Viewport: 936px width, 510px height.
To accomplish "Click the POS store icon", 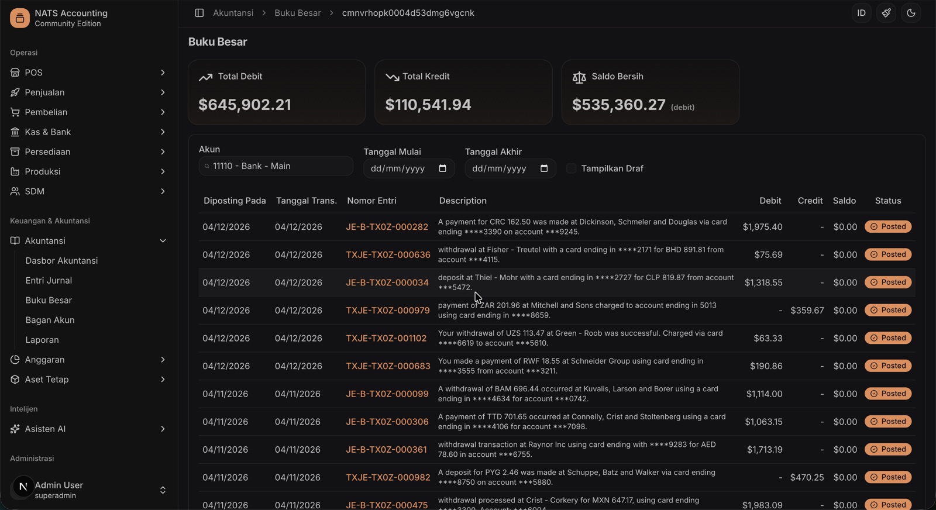I will point(15,73).
